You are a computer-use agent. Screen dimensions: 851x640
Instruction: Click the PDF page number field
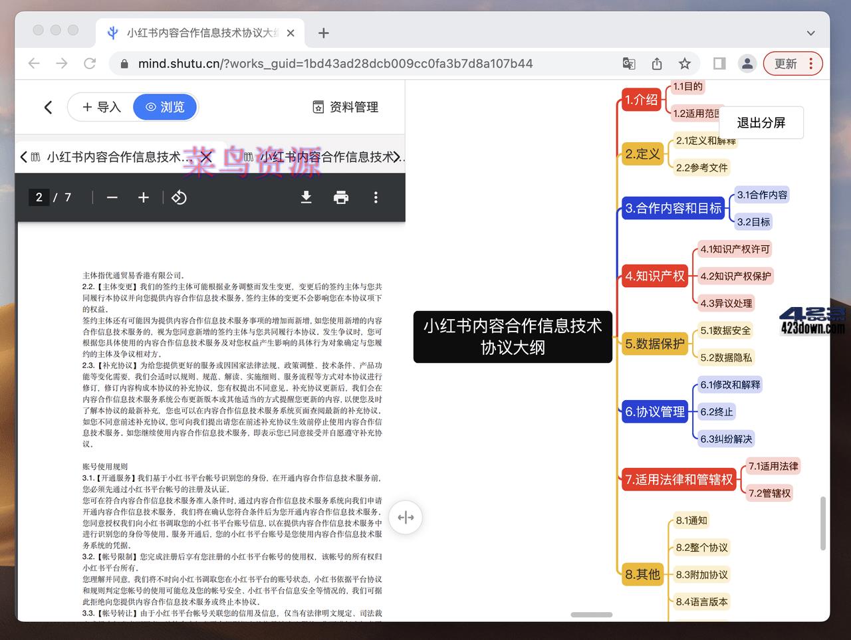[x=39, y=197]
